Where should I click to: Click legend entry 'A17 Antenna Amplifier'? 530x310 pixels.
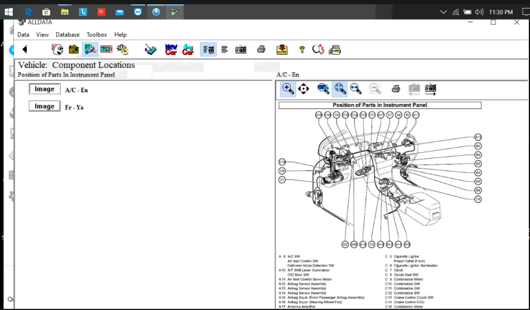click(x=297, y=307)
